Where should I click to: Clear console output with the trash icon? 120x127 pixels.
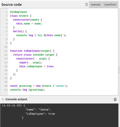click(115, 99)
